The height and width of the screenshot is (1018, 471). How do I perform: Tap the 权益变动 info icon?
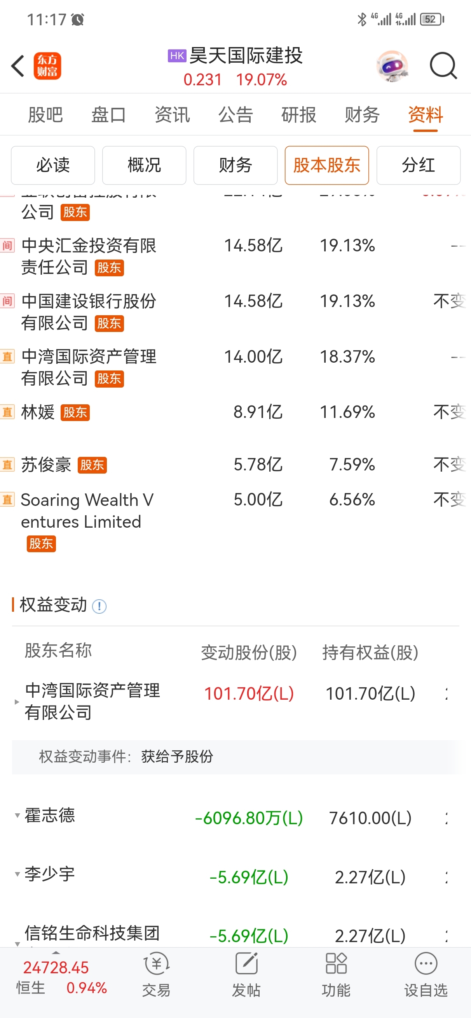99,606
